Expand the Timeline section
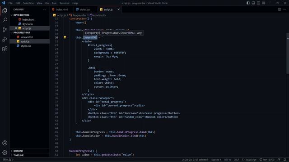The height and width of the screenshot is (162, 289). coord(29,155)
